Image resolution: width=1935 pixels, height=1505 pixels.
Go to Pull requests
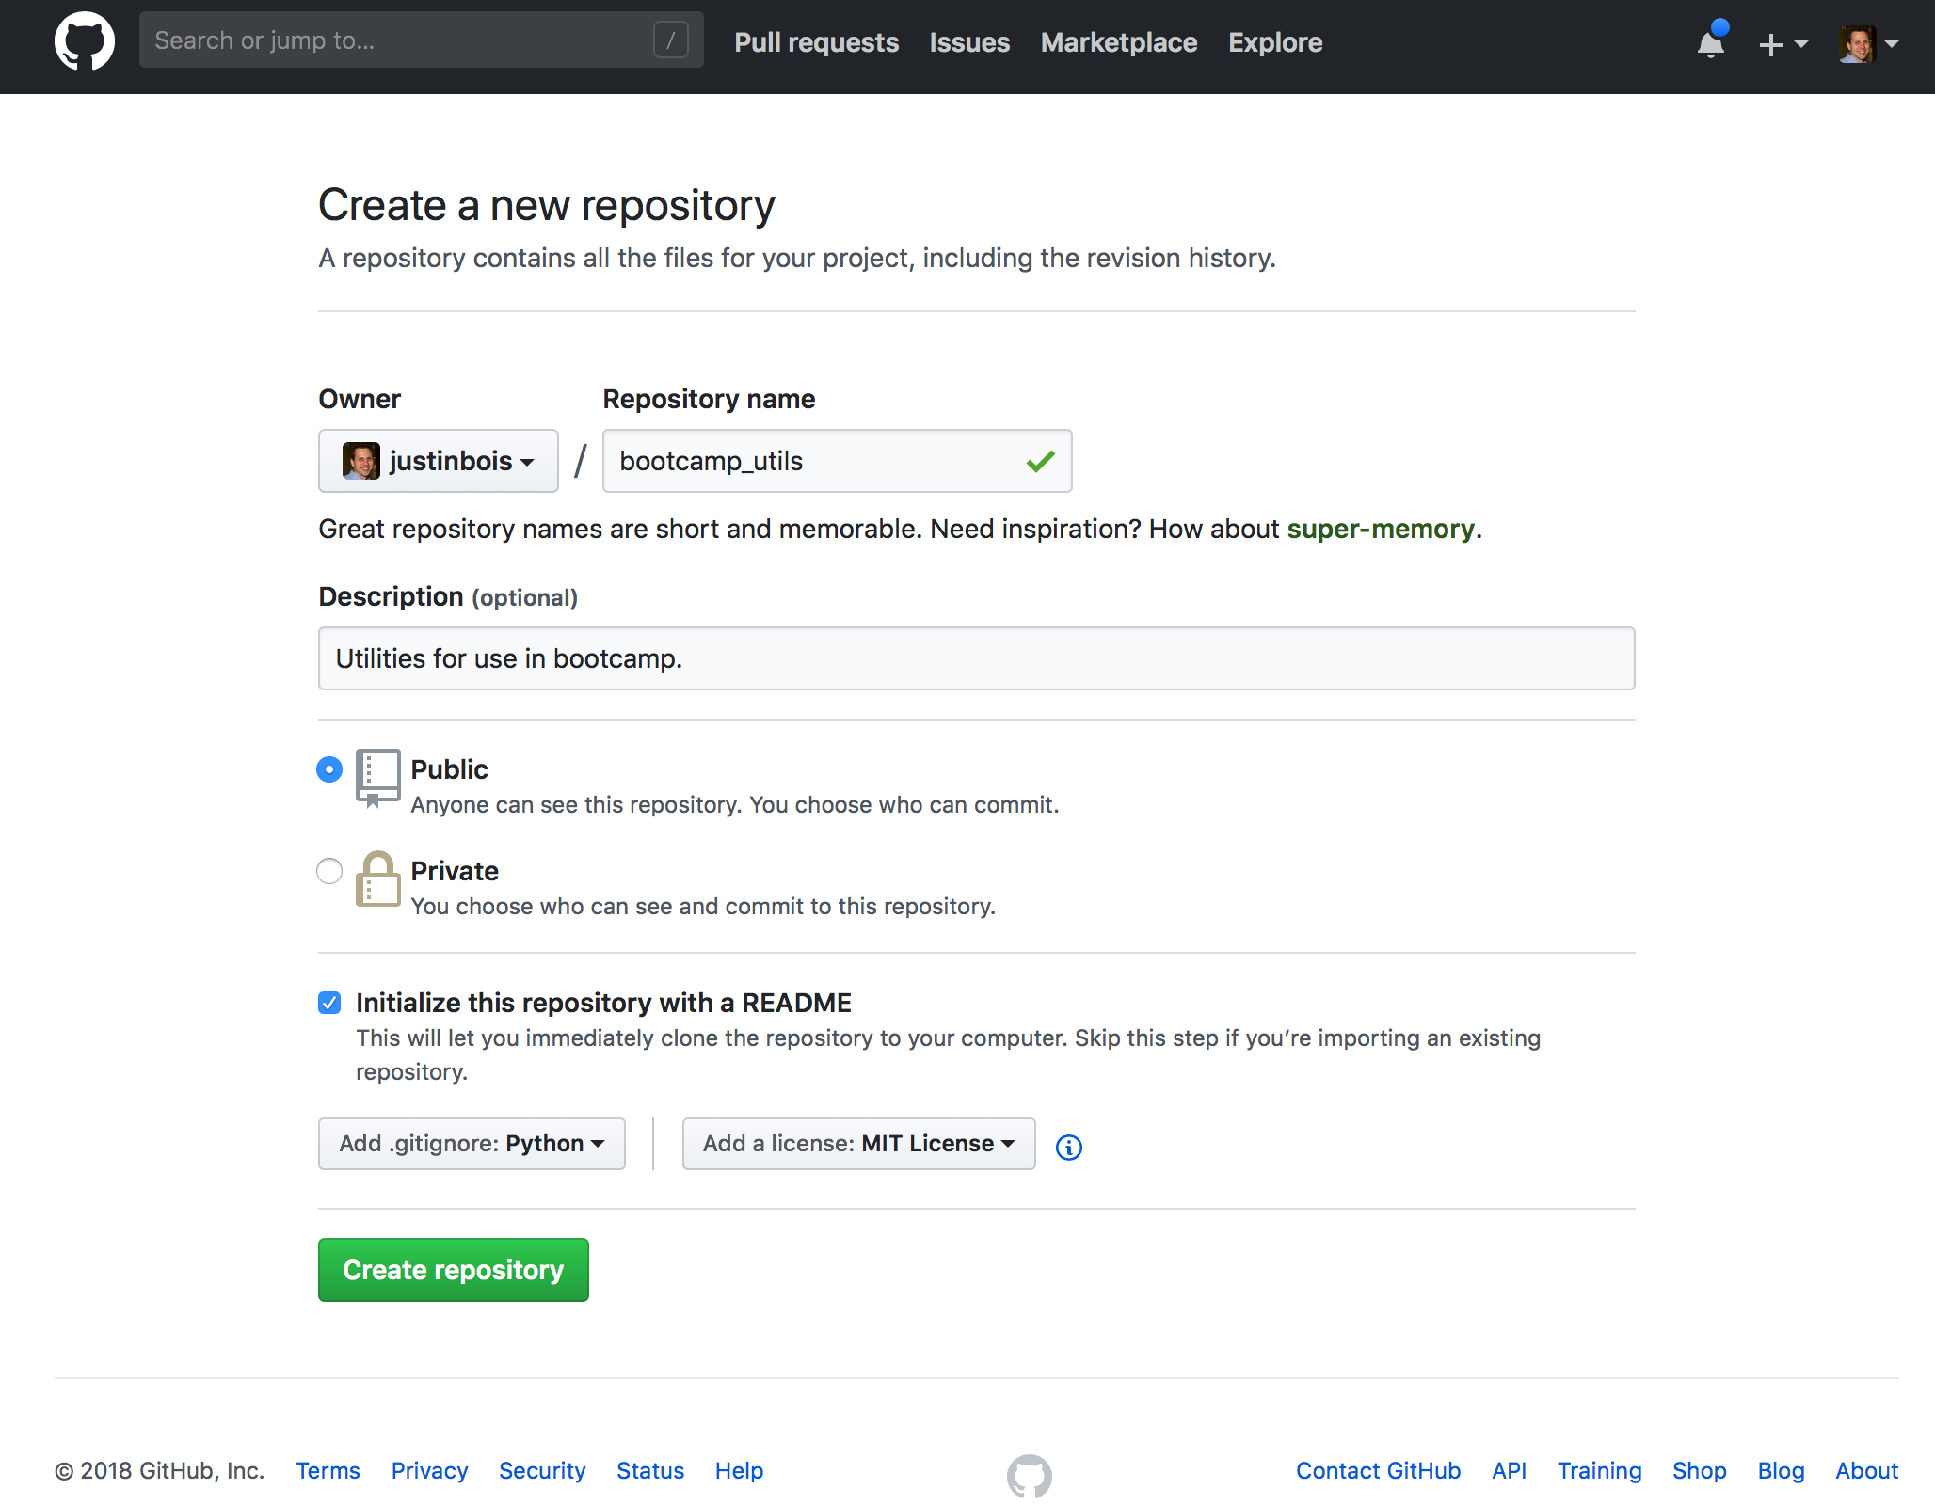(x=817, y=42)
